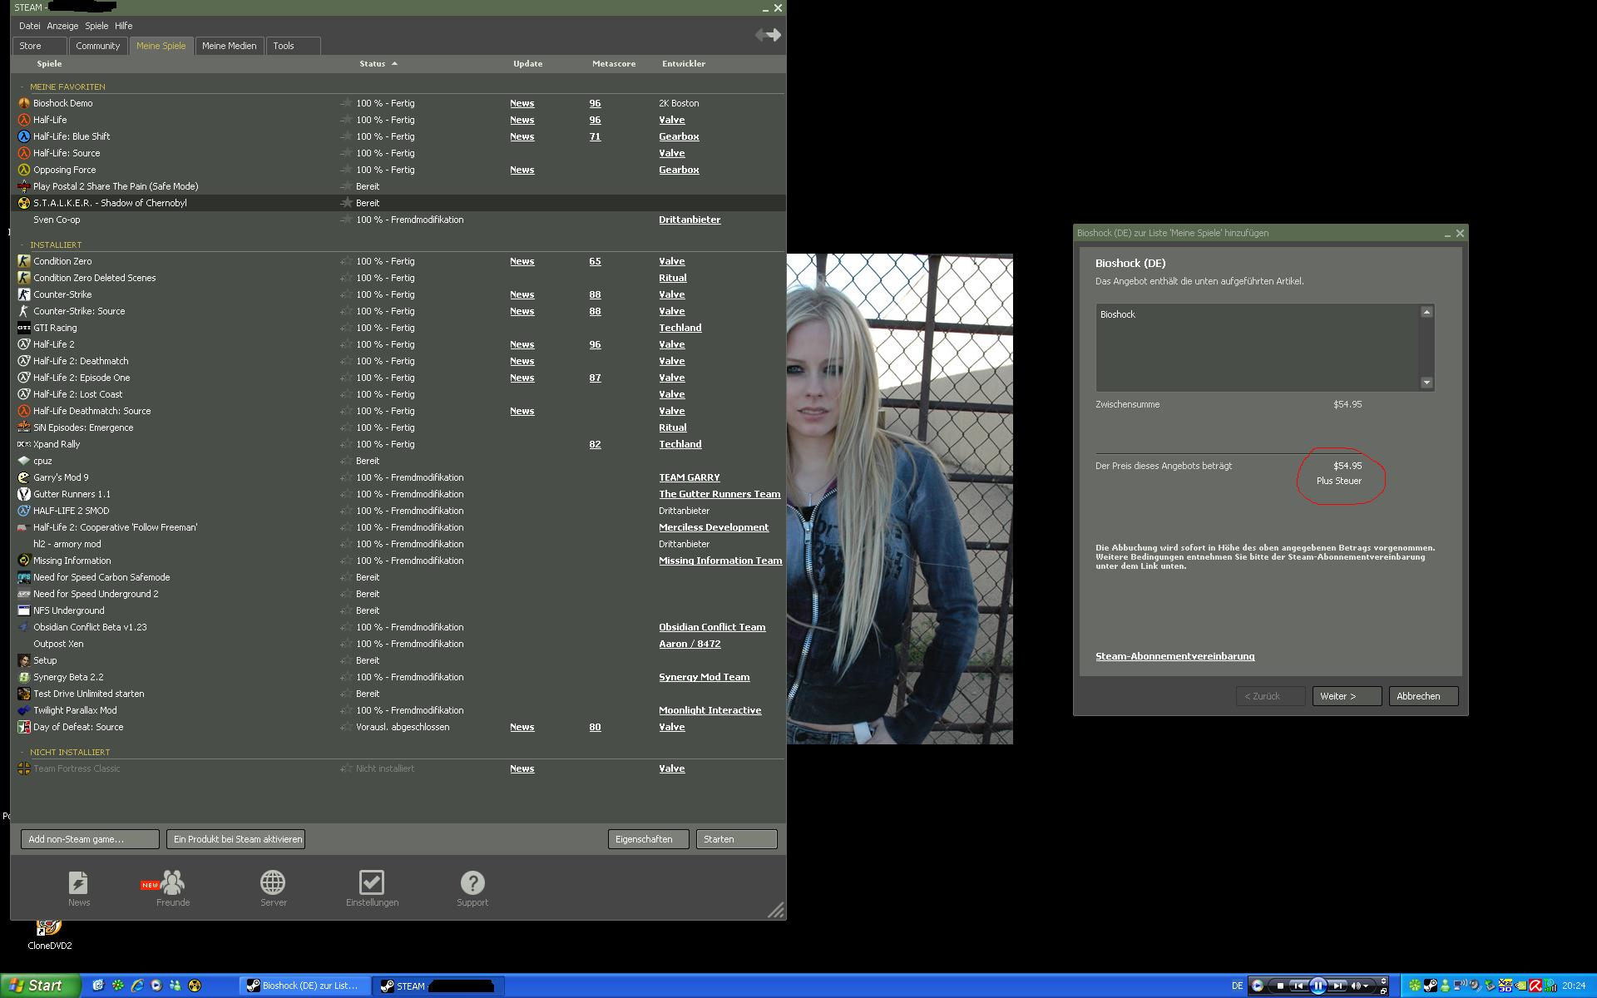The image size is (1597, 998).
Task: Click the Steam tray icon
Action: (x=1430, y=986)
